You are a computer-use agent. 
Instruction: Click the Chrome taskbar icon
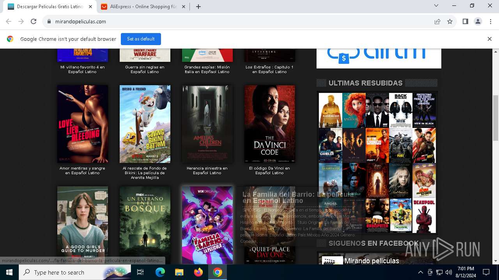(217, 272)
